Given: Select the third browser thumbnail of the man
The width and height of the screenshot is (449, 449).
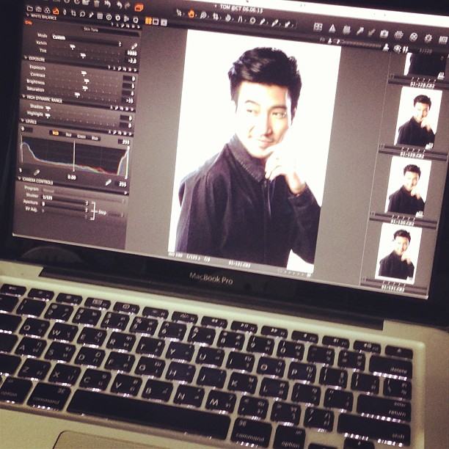Looking at the screenshot, I should (408, 186).
